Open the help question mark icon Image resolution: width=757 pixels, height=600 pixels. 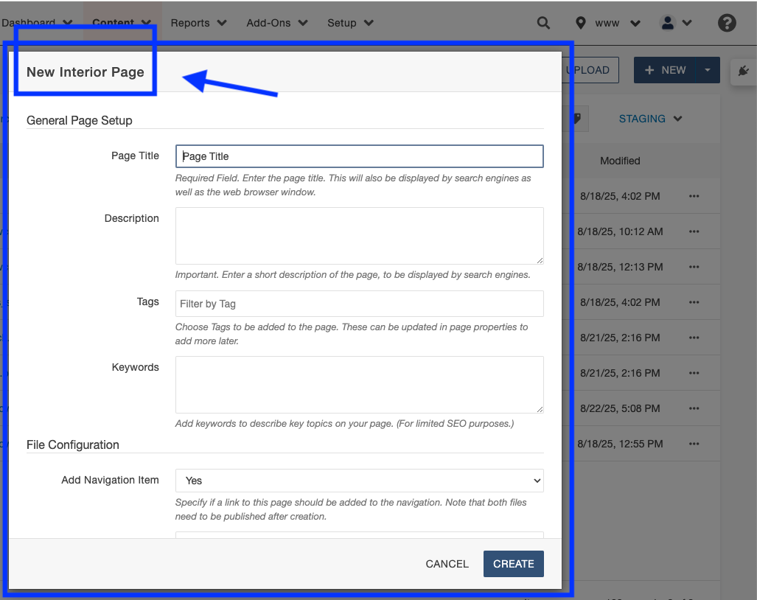[727, 23]
